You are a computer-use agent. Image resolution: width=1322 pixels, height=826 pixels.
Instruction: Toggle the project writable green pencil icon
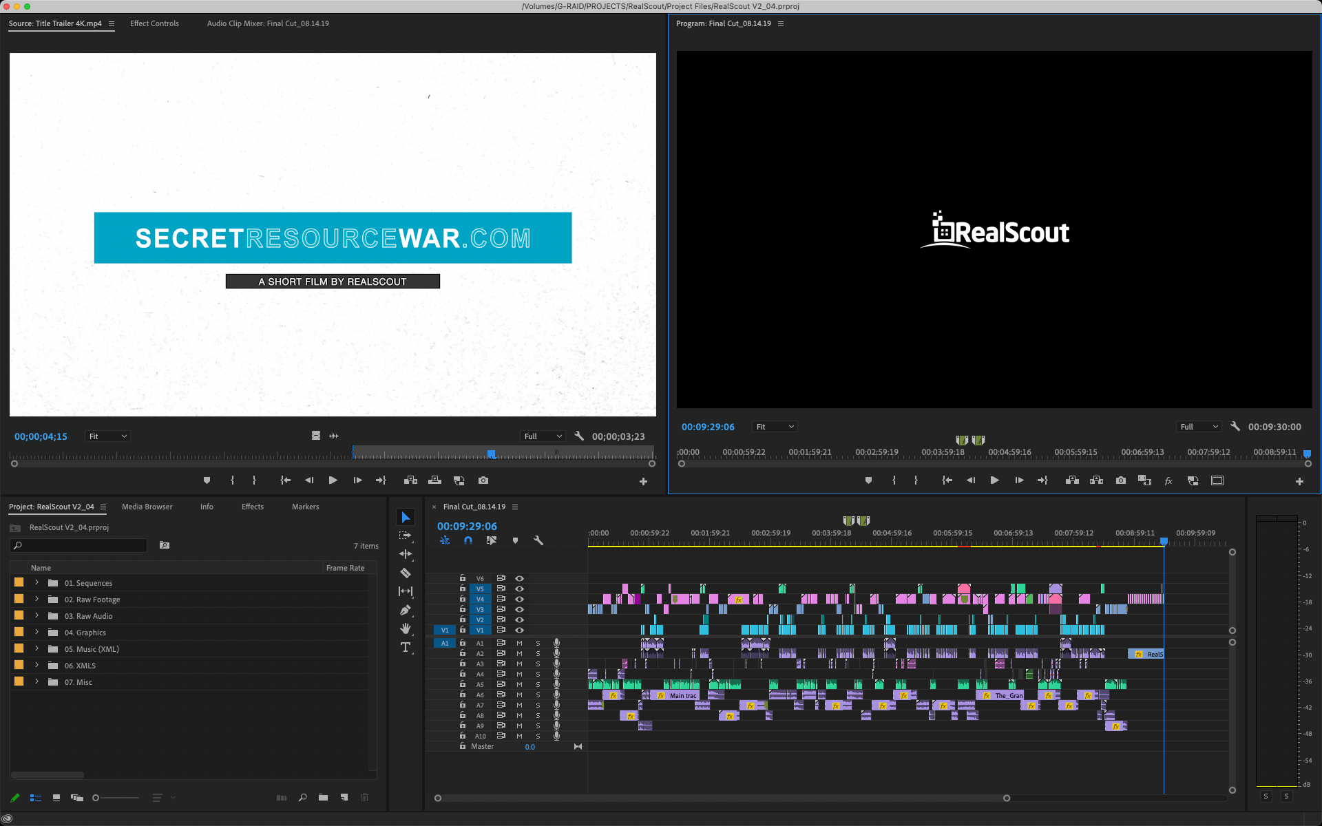[14, 798]
